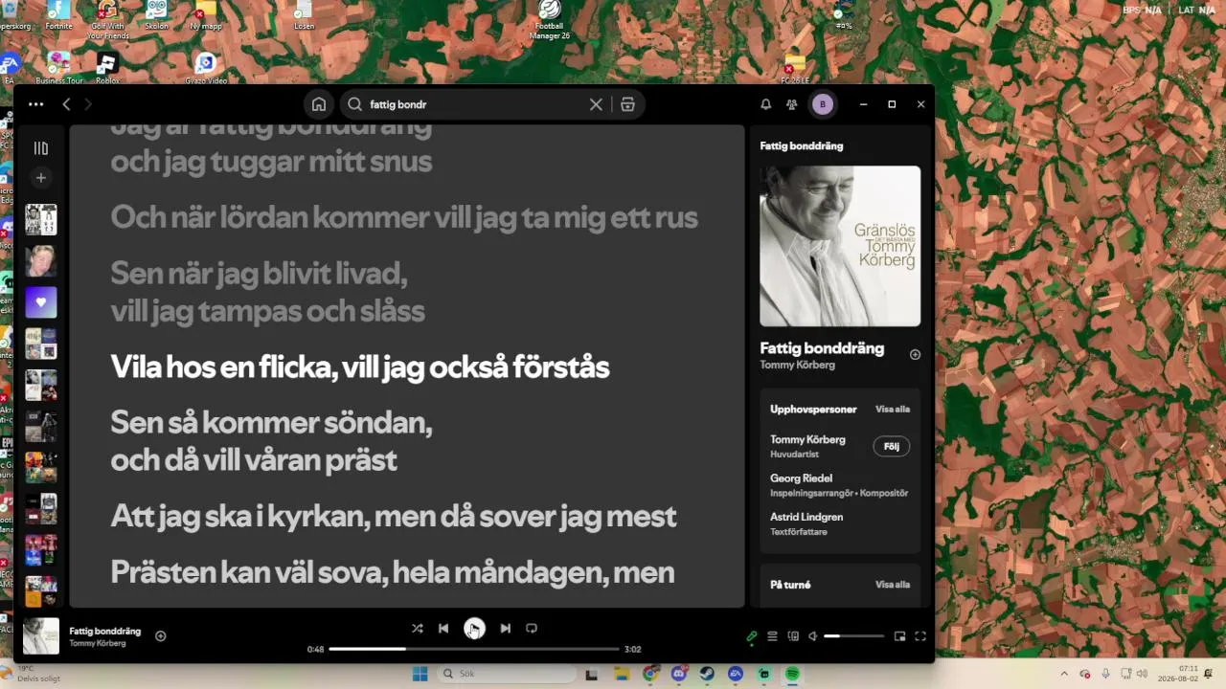Jump to lyric "Prästen kan väl sova"
The height and width of the screenshot is (689, 1226).
pos(392,573)
